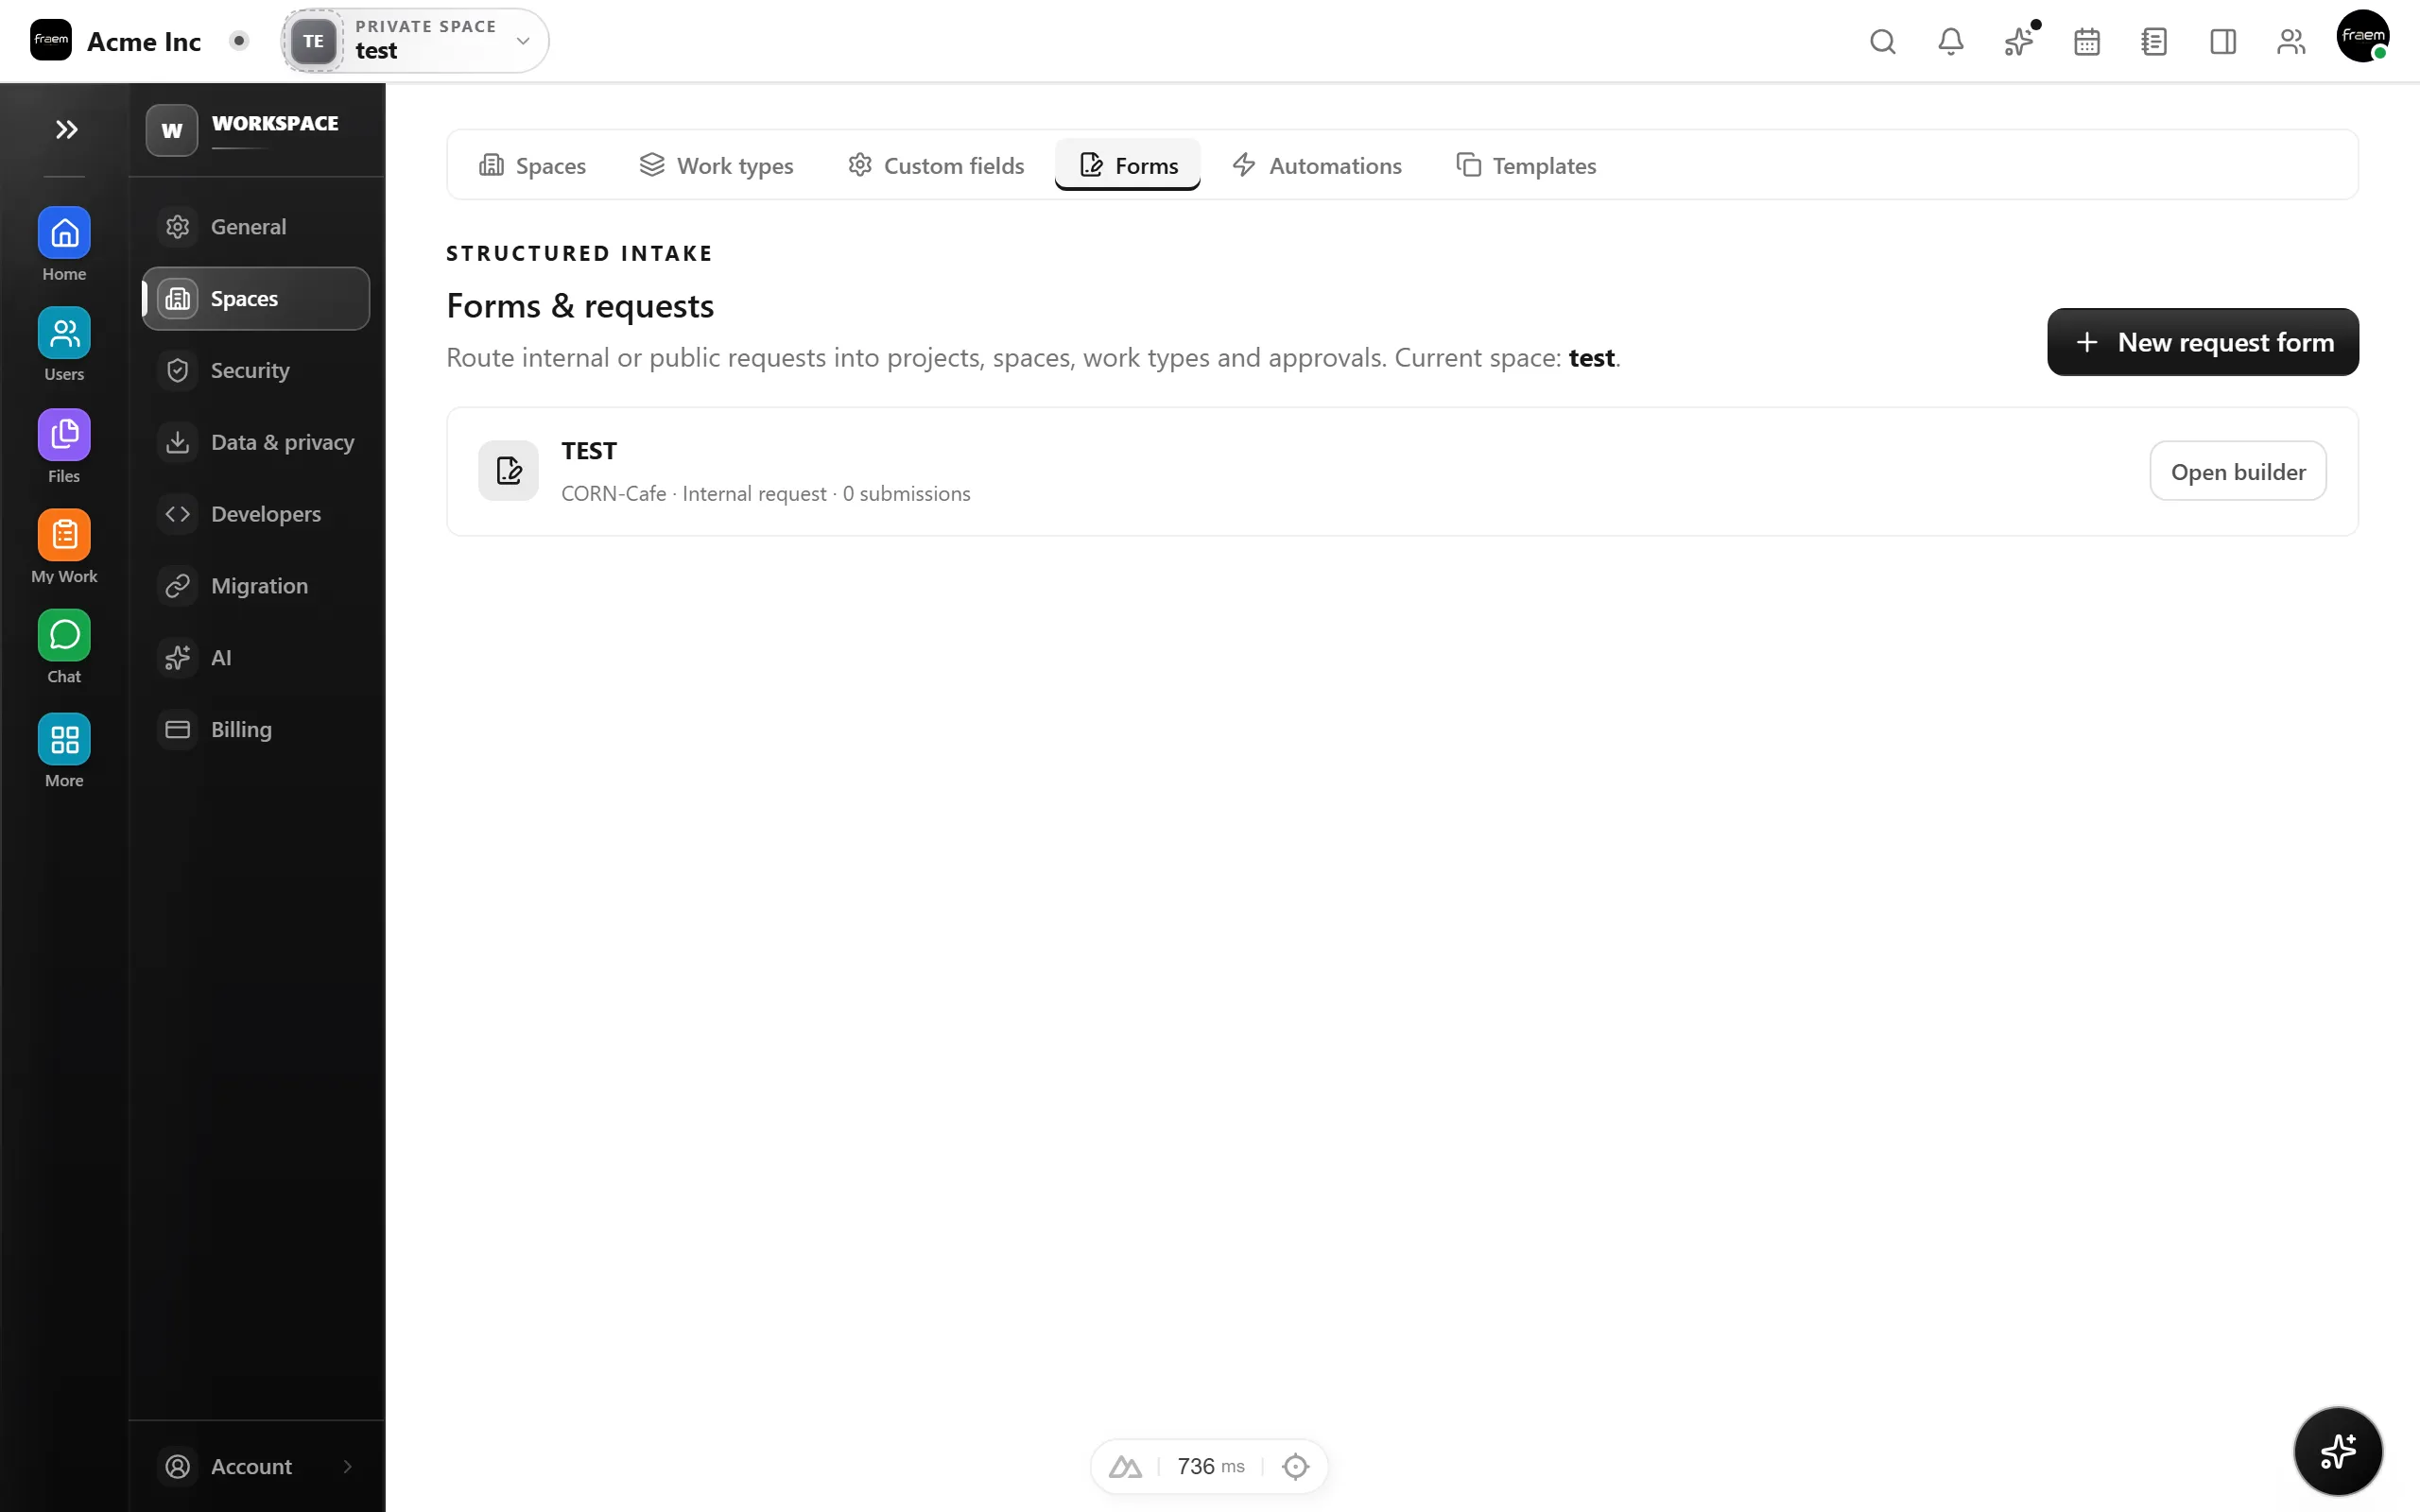Open More apps in the rail

pyautogui.click(x=64, y=750)
